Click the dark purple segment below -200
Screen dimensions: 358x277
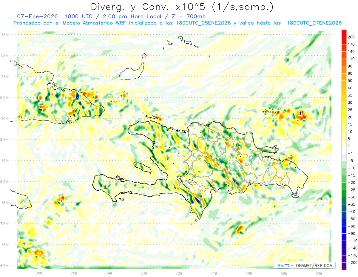[344, 267]
